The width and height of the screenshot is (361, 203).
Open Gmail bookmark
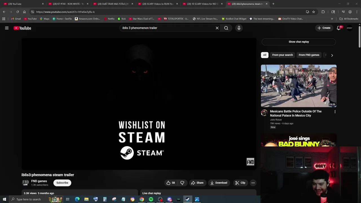coord(16,19)
